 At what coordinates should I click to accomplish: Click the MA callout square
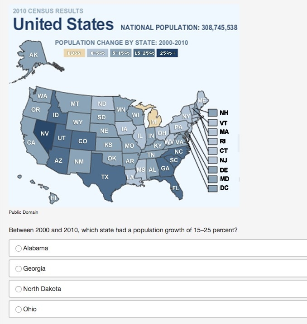213,132
